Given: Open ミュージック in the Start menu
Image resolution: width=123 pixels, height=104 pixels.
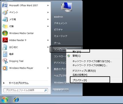Looking at the screenshot, I should [x=61, y=36].
